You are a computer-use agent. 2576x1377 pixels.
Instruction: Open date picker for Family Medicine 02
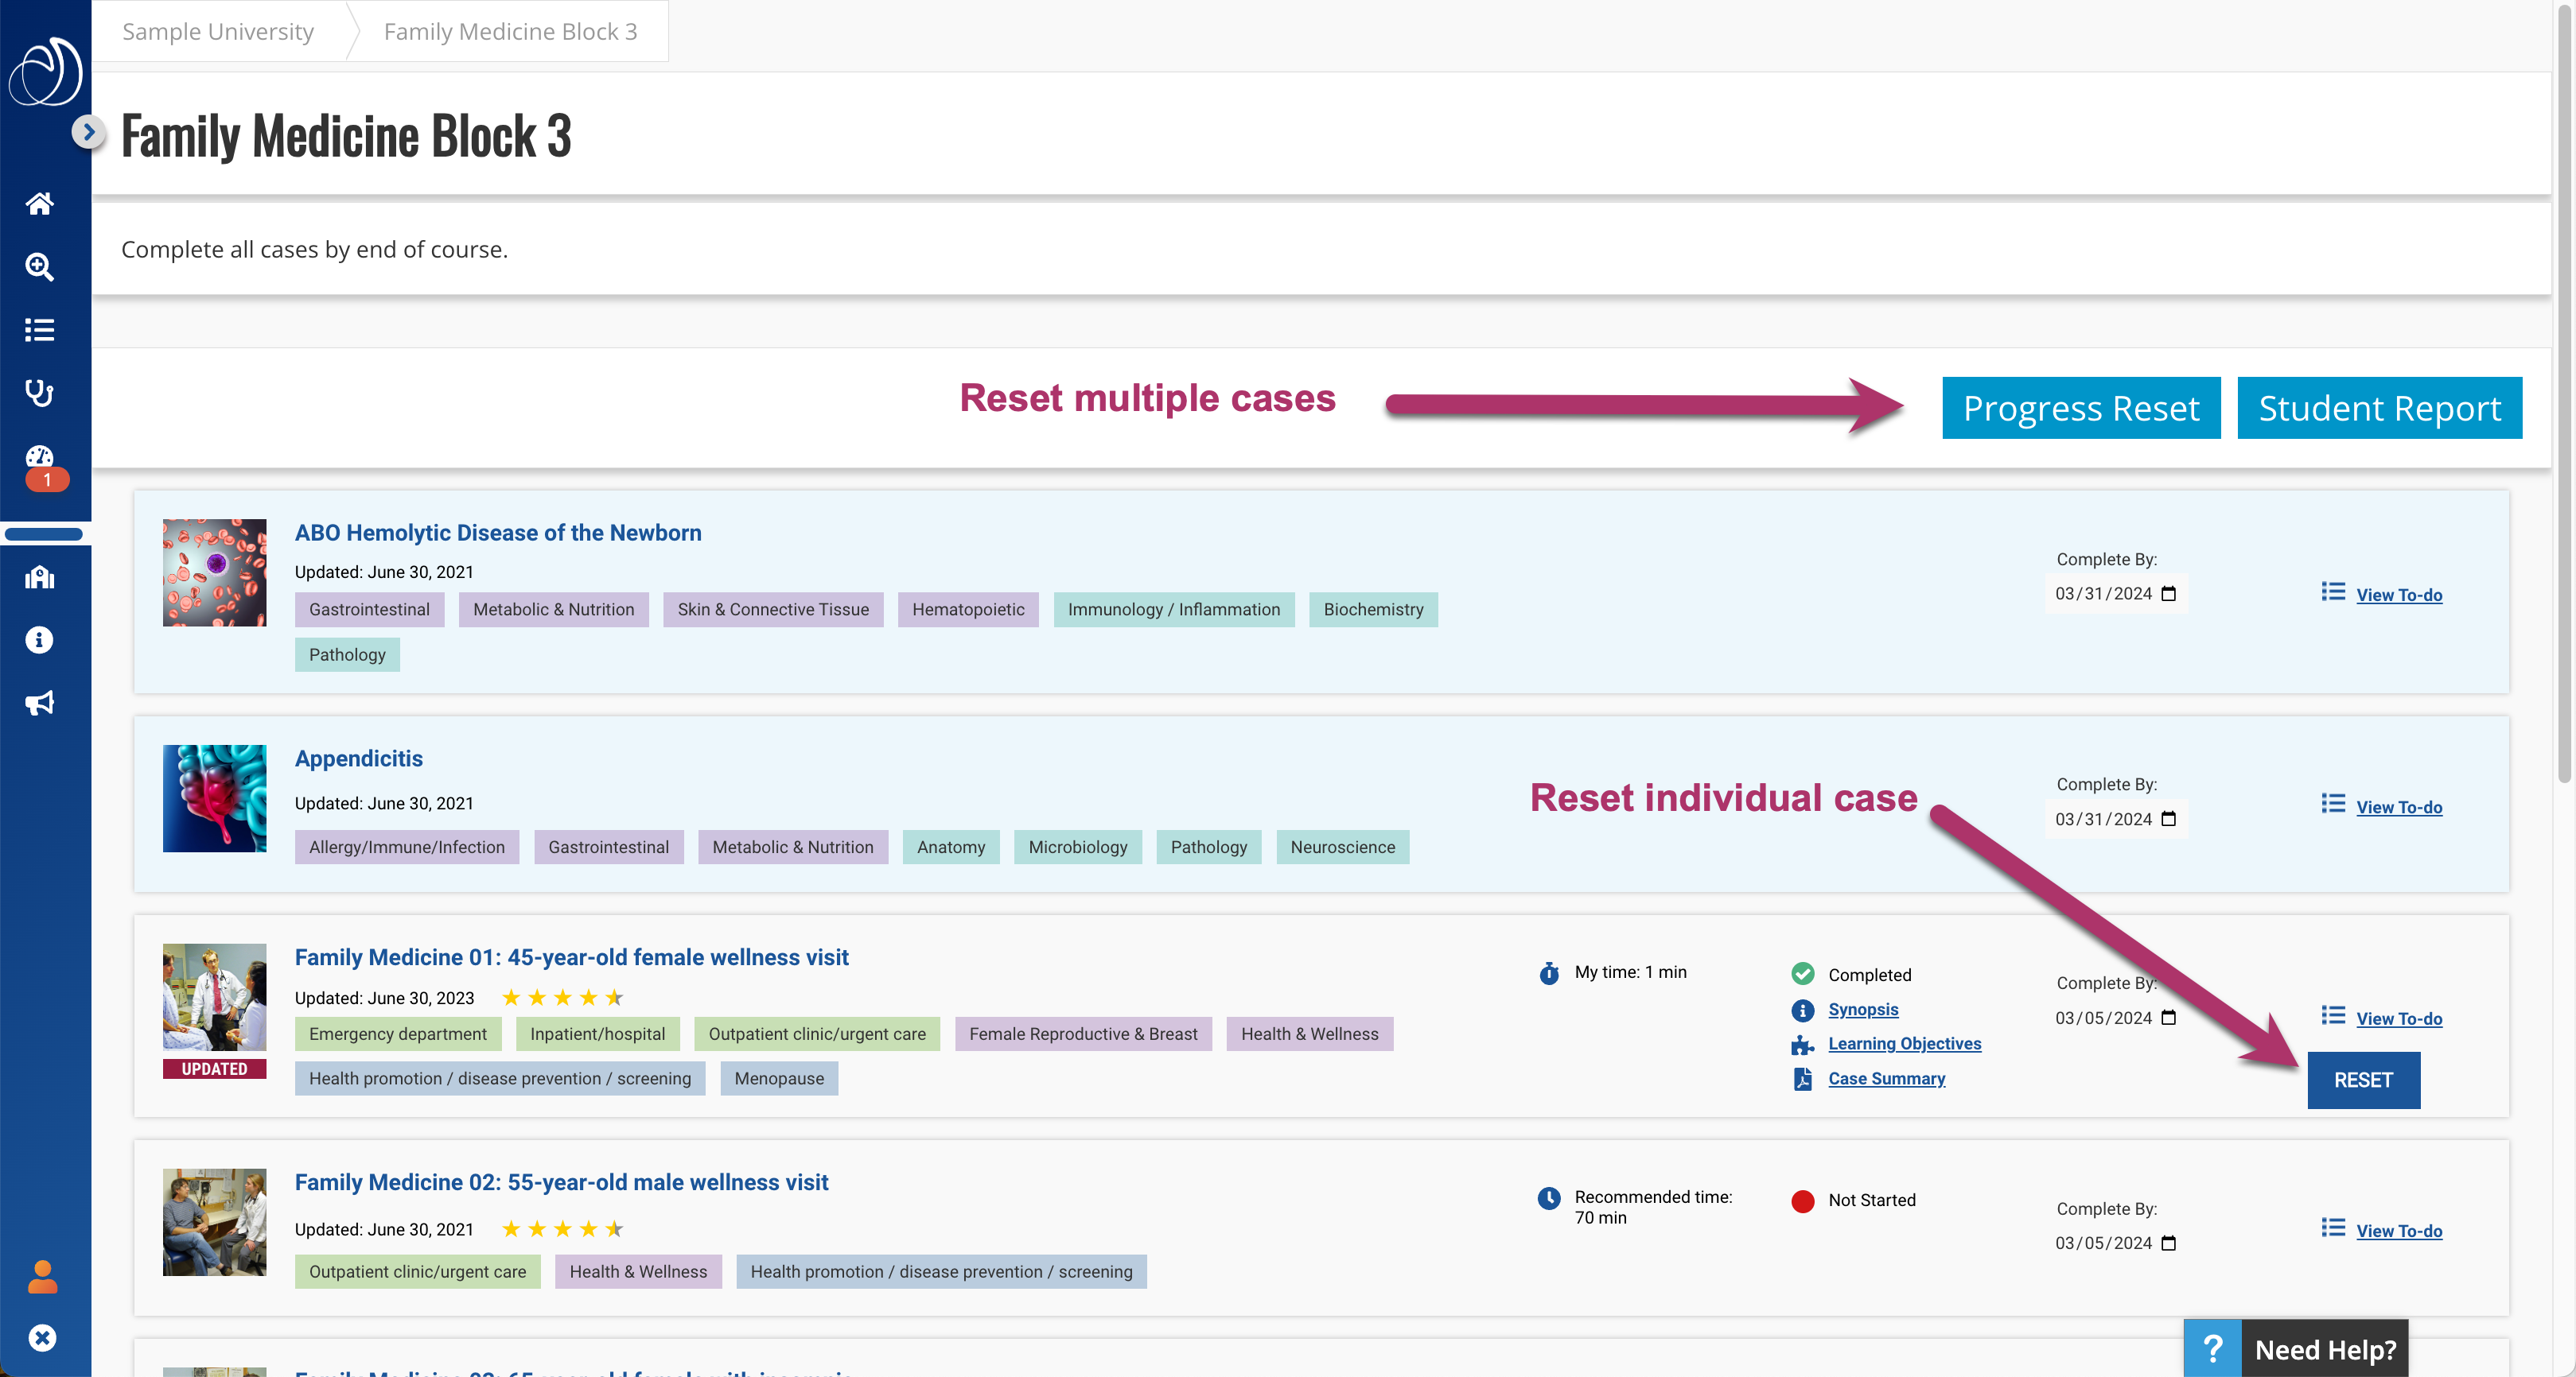(2168, 1243)
